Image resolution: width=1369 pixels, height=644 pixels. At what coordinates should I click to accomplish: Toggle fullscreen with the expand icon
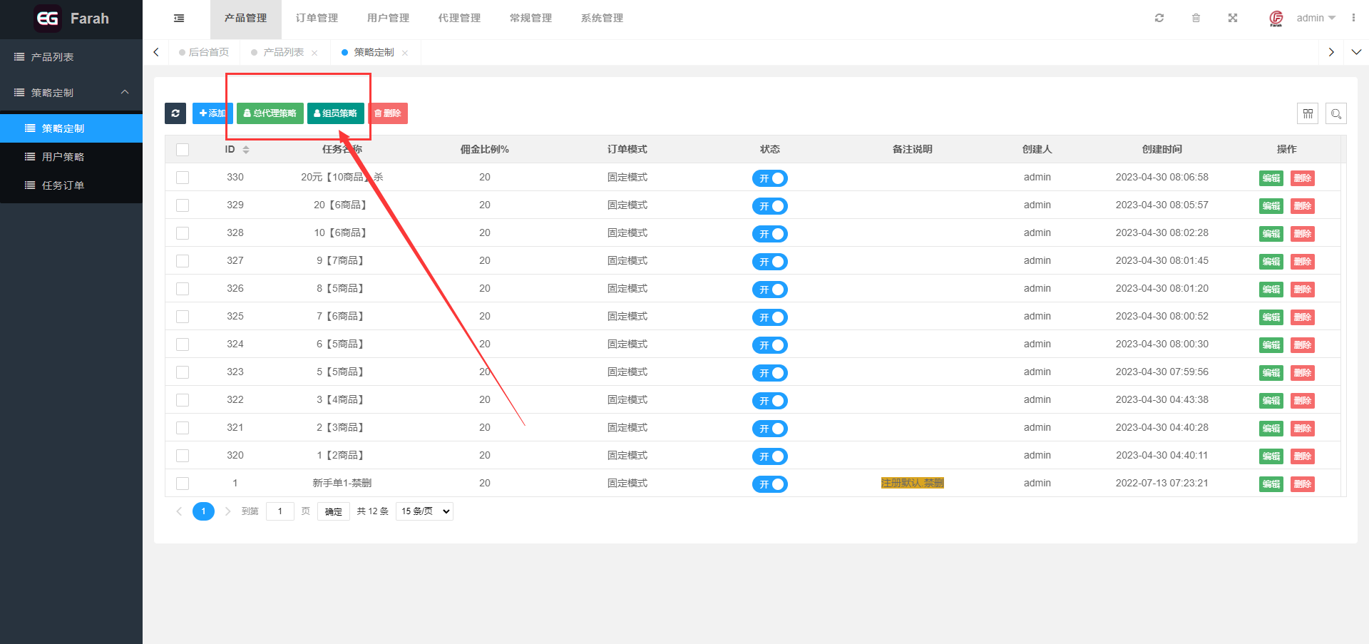click(x=1233, y=19)
